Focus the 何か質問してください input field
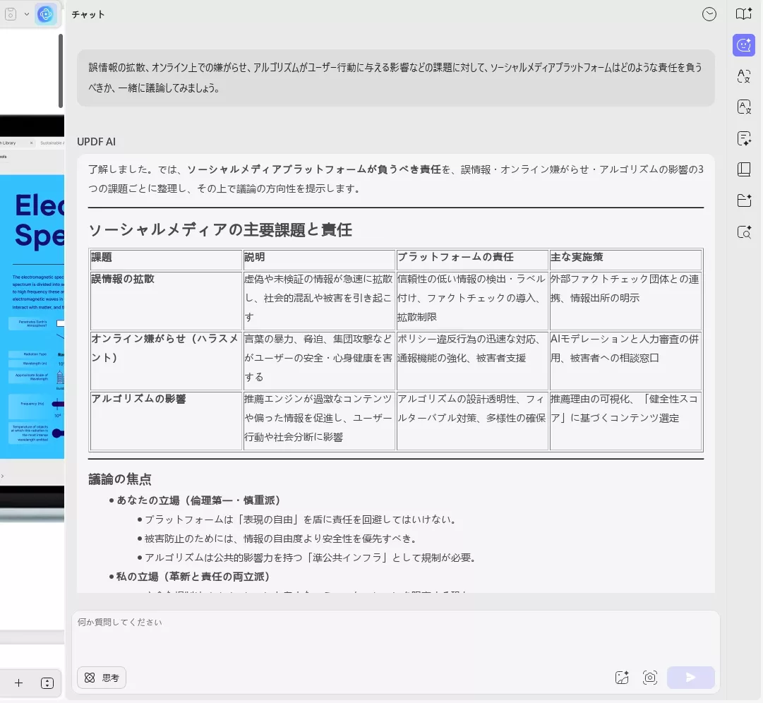 click(395, 637)
